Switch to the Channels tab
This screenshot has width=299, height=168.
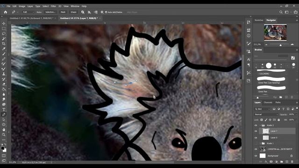(x=268, y=103)
